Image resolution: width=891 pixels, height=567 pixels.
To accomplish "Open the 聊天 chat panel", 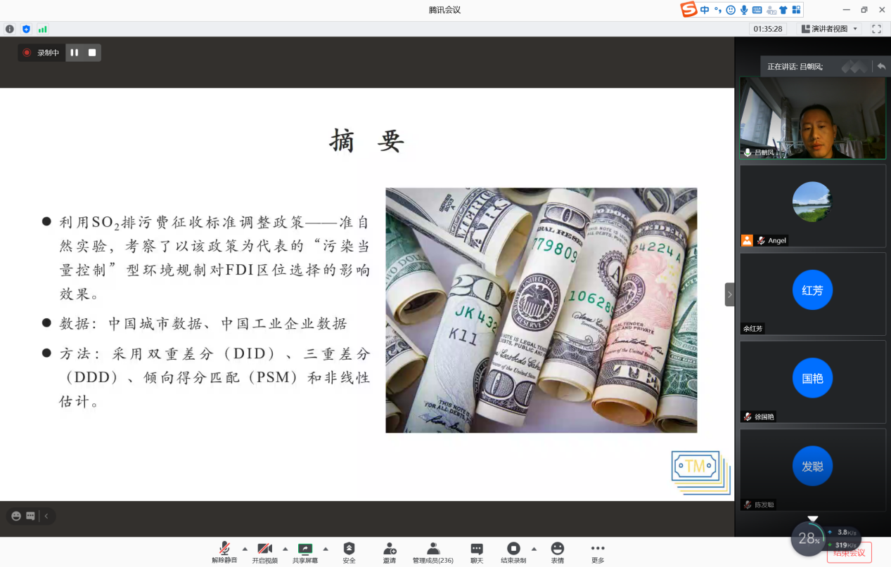I will pos(477,552).
